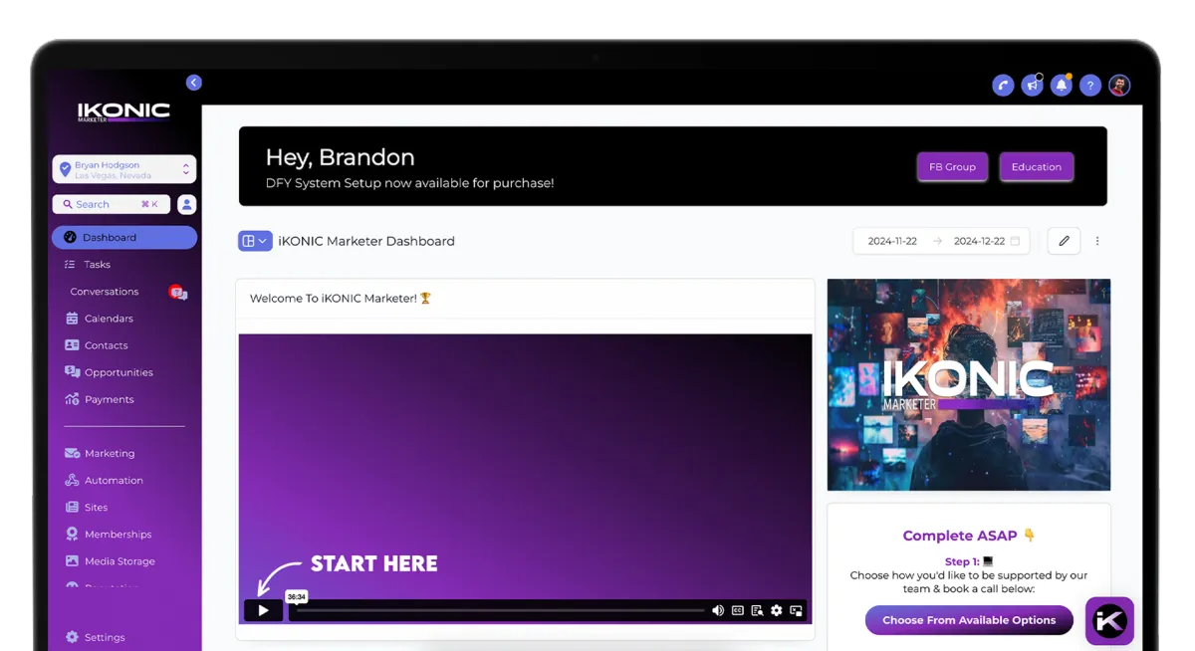Open the help question mark icon
Viewport: 1195px width, 651px height.
[1090, 86]
